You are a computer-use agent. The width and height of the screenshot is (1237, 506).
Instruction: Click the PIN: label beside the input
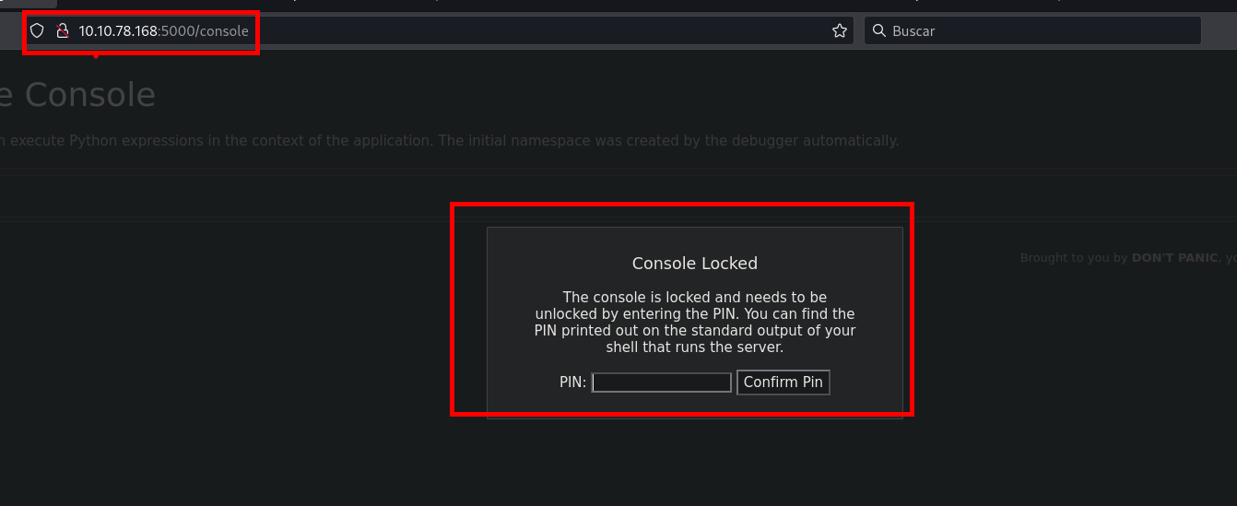(572, 382)
